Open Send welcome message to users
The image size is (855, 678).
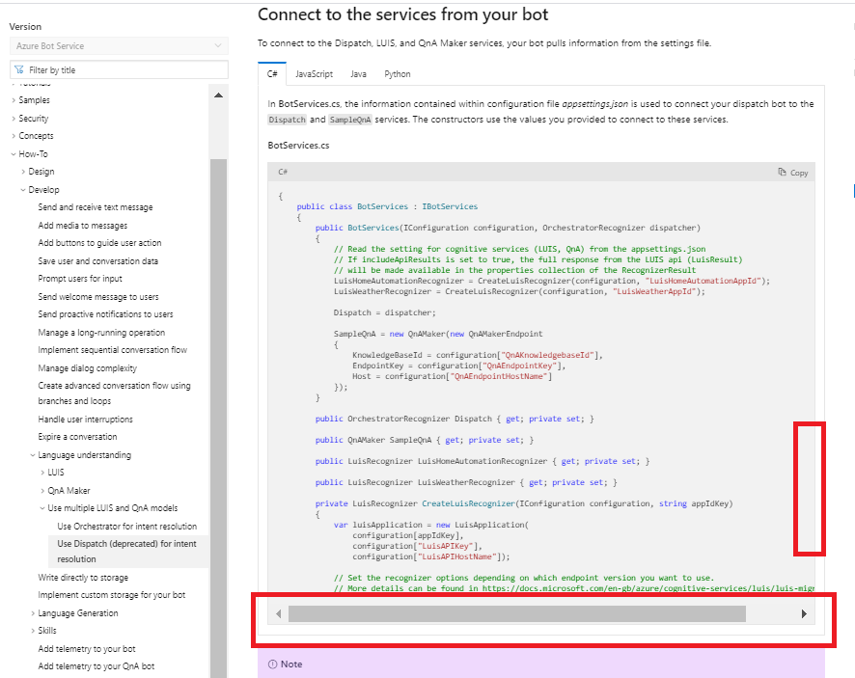pos(98,296)
